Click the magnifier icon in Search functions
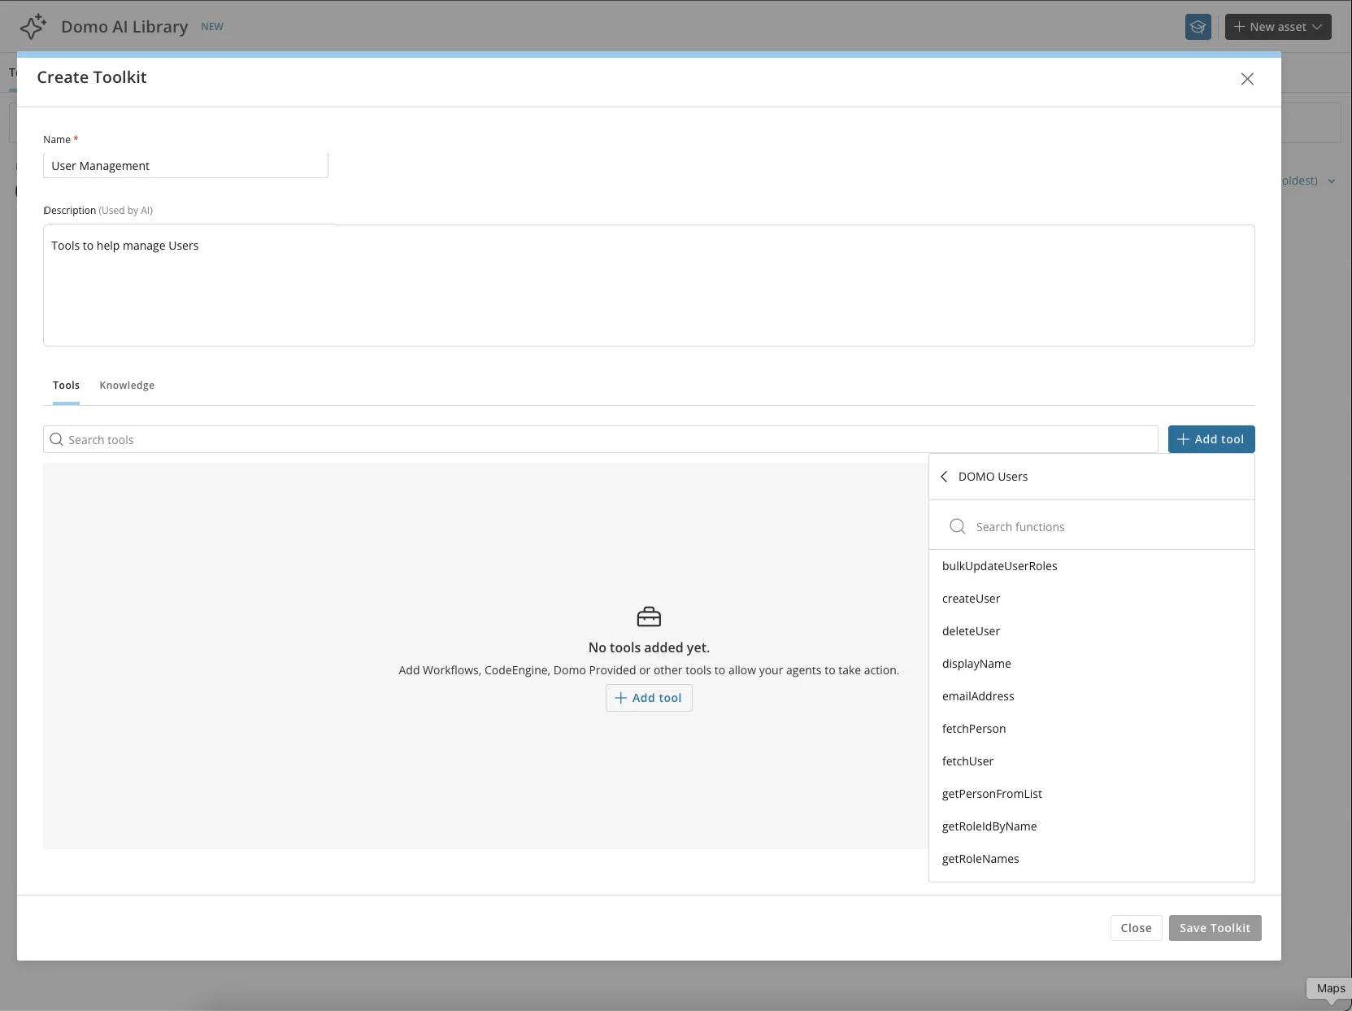 (x=958, y=526)
